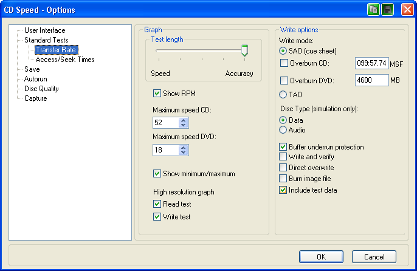Select Access/Seek Times in the tree

click(64, 60)
